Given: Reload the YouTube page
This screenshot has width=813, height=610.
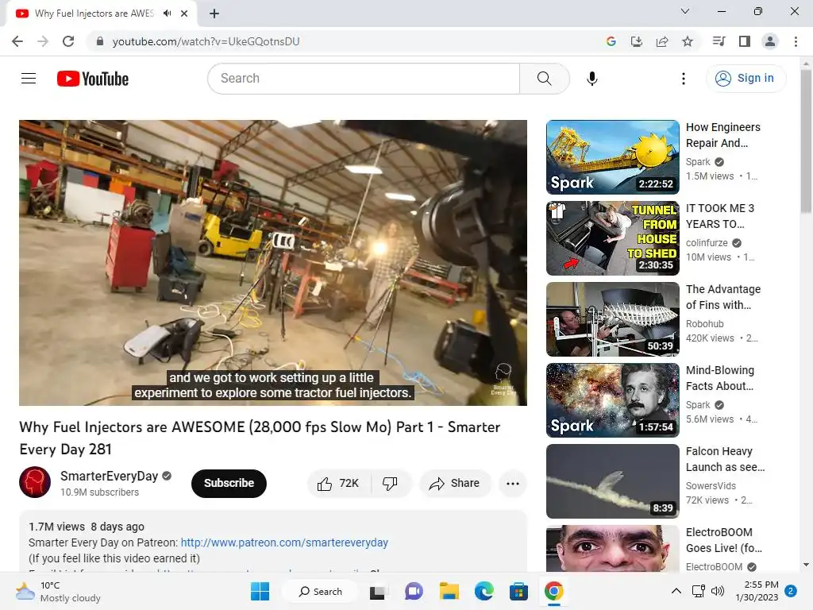Looking at the screenshot, I should point(68,41).
